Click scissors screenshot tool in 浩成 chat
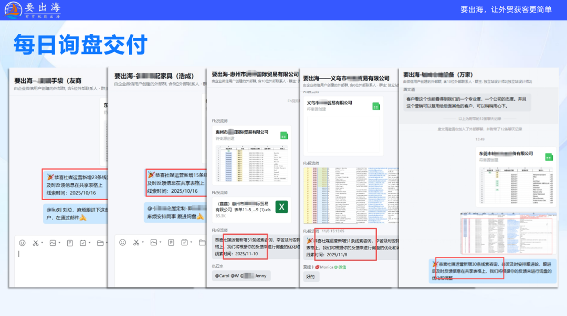Screen dimensions: 567x316 coord(136,242)
